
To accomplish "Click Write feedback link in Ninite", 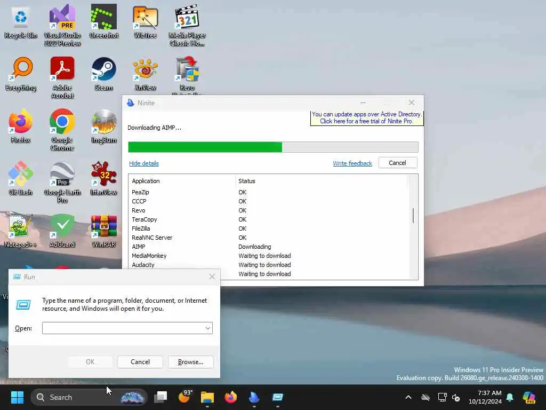I will click(352, 163).
